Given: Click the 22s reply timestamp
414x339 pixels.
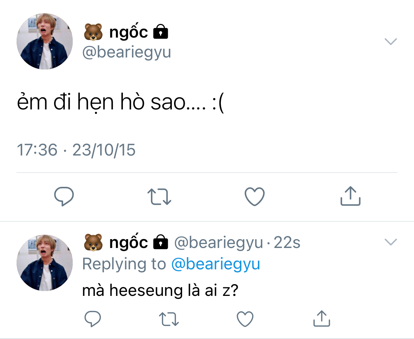Looking at the screenshot, I should pos(287,243).
